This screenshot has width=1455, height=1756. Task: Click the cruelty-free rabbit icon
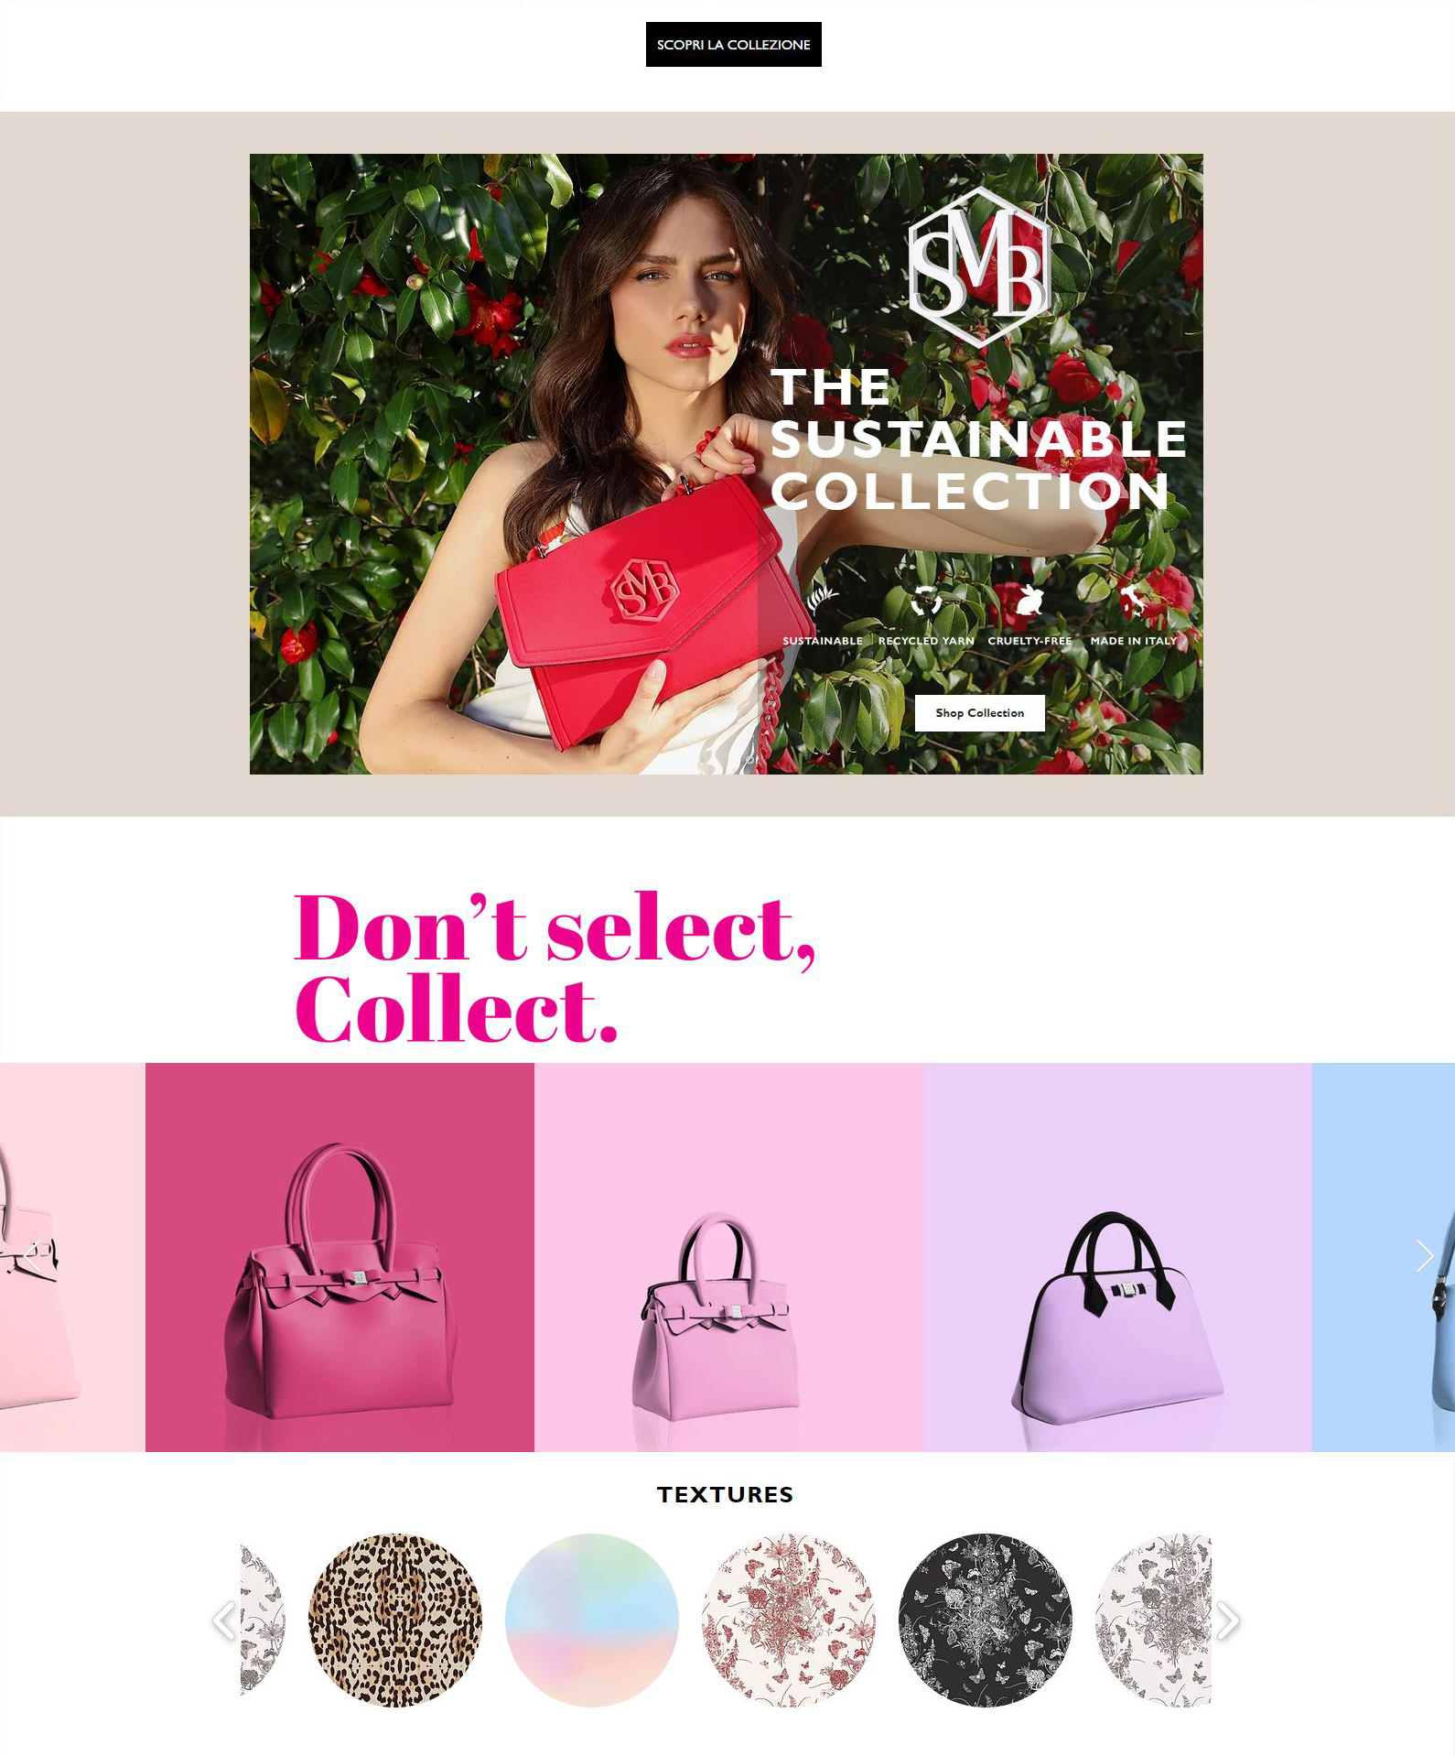[1030, 601]
